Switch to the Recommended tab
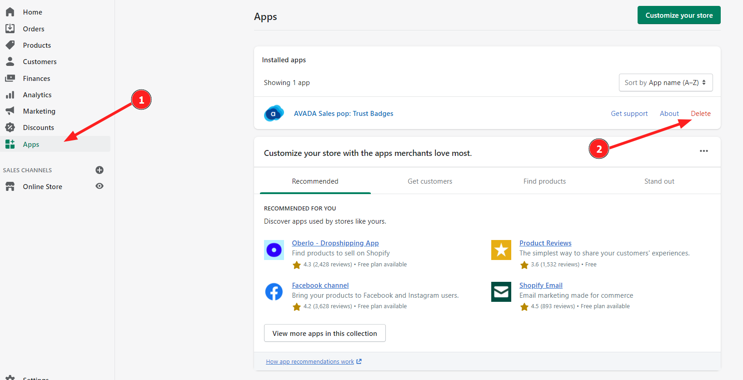Image resolution: width=743 pixels, height=380 pixels. (315, 181)
